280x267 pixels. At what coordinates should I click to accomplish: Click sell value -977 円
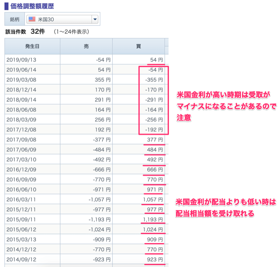[x=102, y=209]
